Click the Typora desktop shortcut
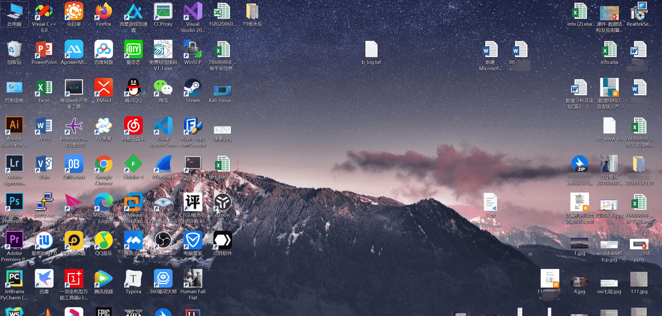The width and height of the screenshot is (662, 316). [133, 279]
